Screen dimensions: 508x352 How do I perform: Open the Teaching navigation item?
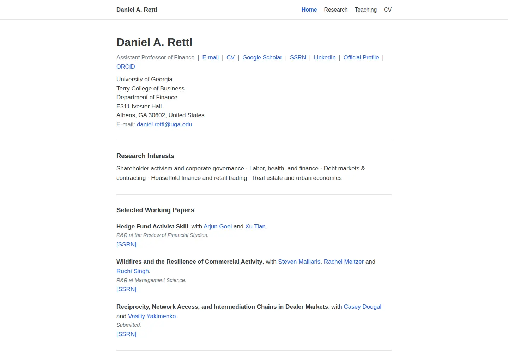point(365,10)
